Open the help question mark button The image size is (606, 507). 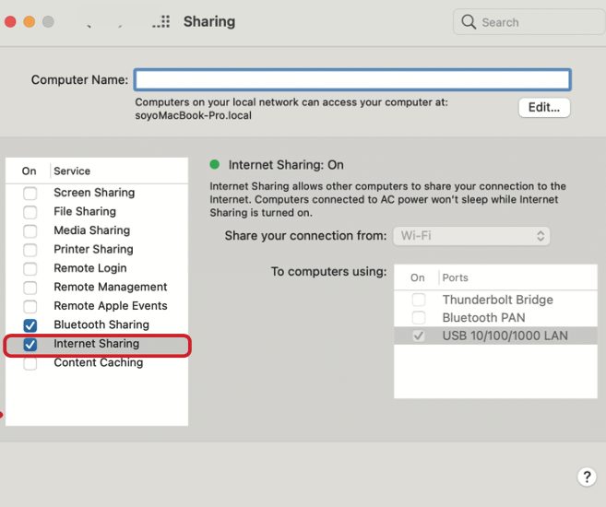[x=587, y=477]
